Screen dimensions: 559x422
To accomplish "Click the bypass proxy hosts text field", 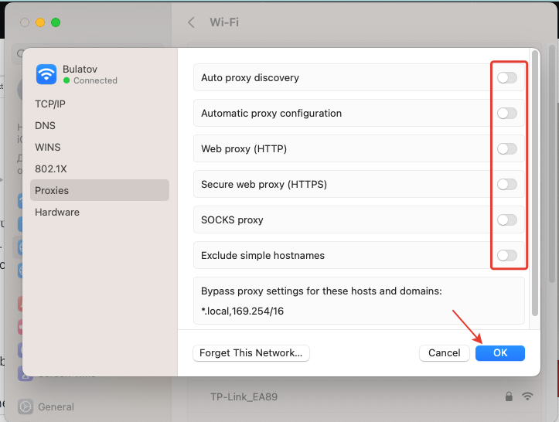I will coord(359,311).
